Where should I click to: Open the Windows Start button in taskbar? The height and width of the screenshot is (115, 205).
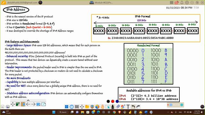(x=54, y=112)
